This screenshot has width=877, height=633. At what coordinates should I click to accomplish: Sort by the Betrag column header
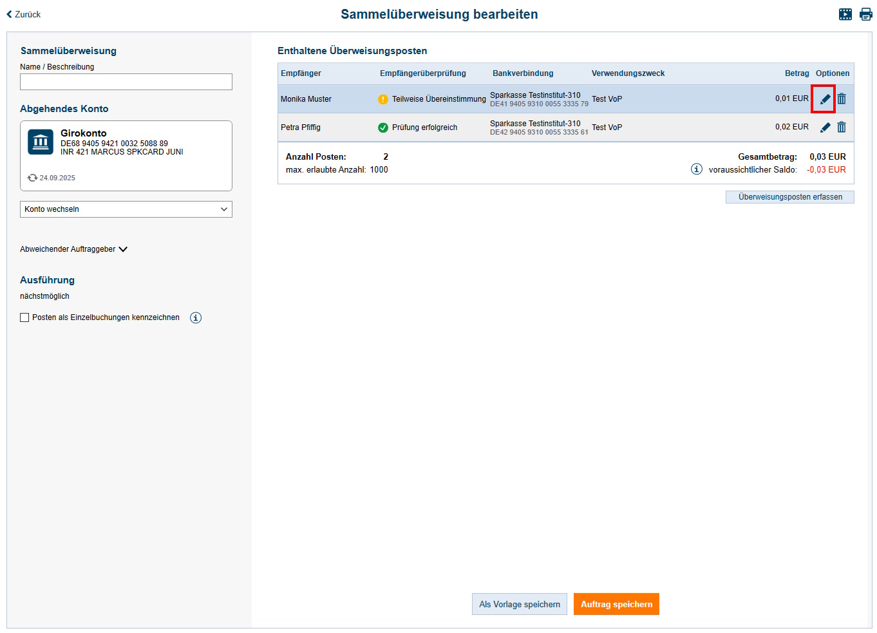pos(797,73)
